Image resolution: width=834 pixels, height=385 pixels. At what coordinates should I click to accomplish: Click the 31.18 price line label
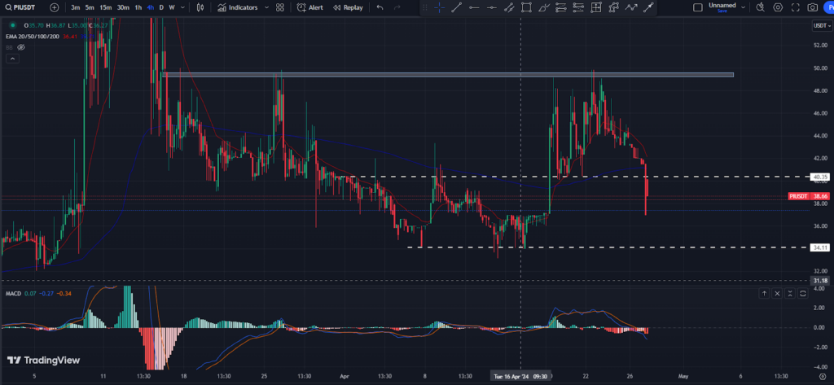click(819, 280)
